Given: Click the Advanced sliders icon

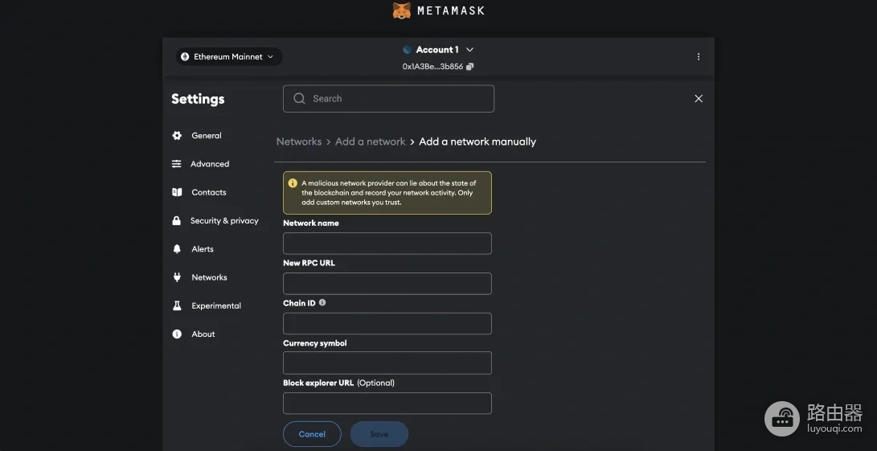Looking at the screenshot, I should pyautogui.click(x=177, y=164).
